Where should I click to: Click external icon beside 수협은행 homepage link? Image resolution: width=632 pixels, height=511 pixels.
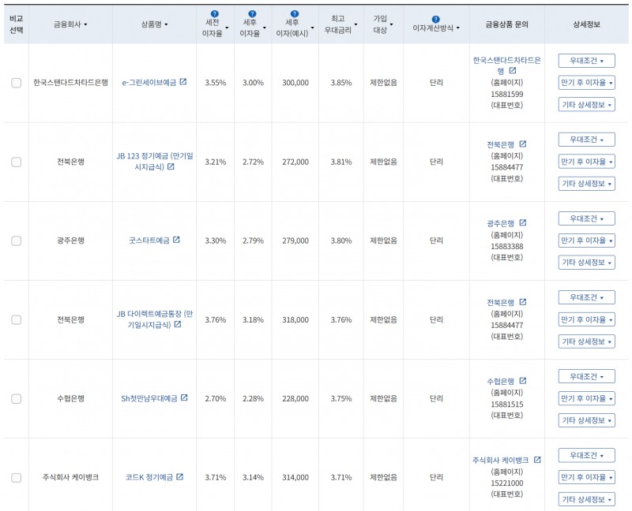(523, 381)
